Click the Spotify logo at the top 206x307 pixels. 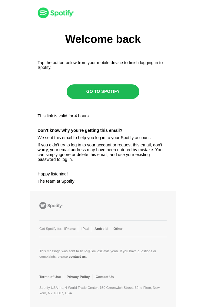[x=56, y=13]
